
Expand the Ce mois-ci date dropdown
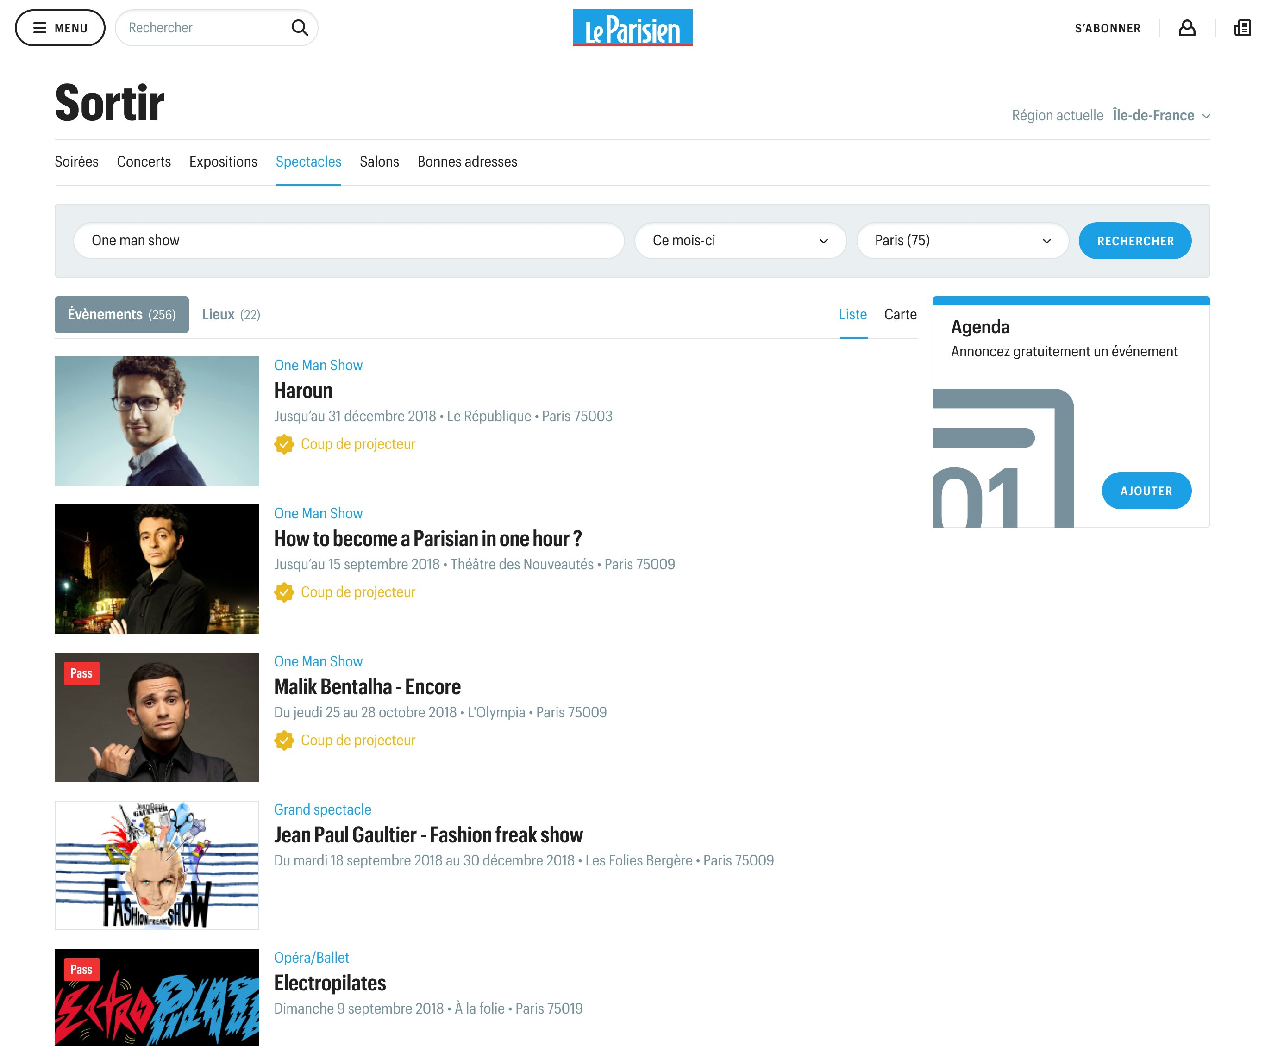pyautogui.click(x=740, y=241)
